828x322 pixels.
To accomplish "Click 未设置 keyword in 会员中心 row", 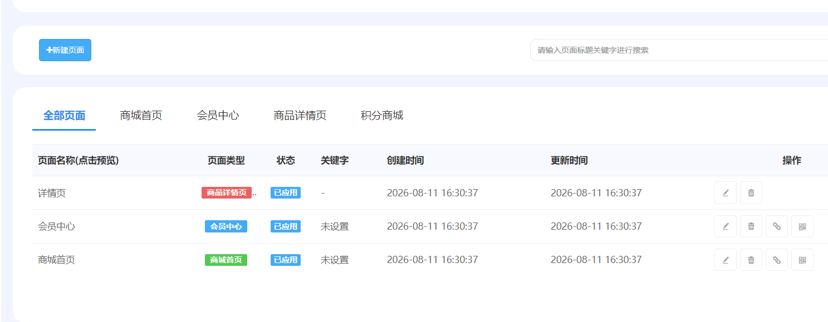I will (x=335, y=226).
